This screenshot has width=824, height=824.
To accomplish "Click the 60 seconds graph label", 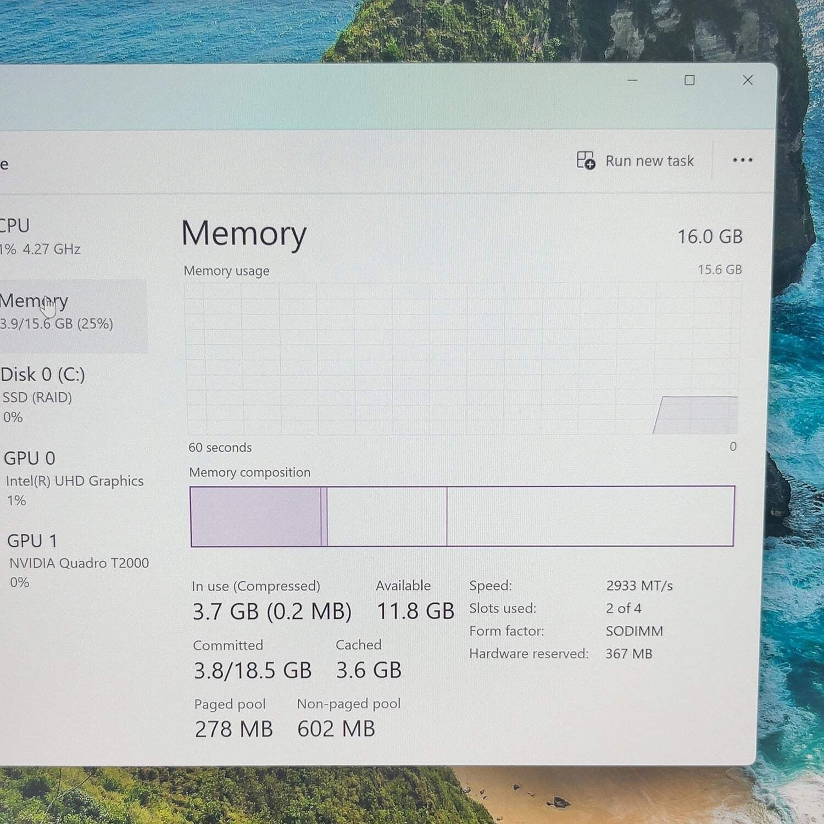I will click(220, 448).
